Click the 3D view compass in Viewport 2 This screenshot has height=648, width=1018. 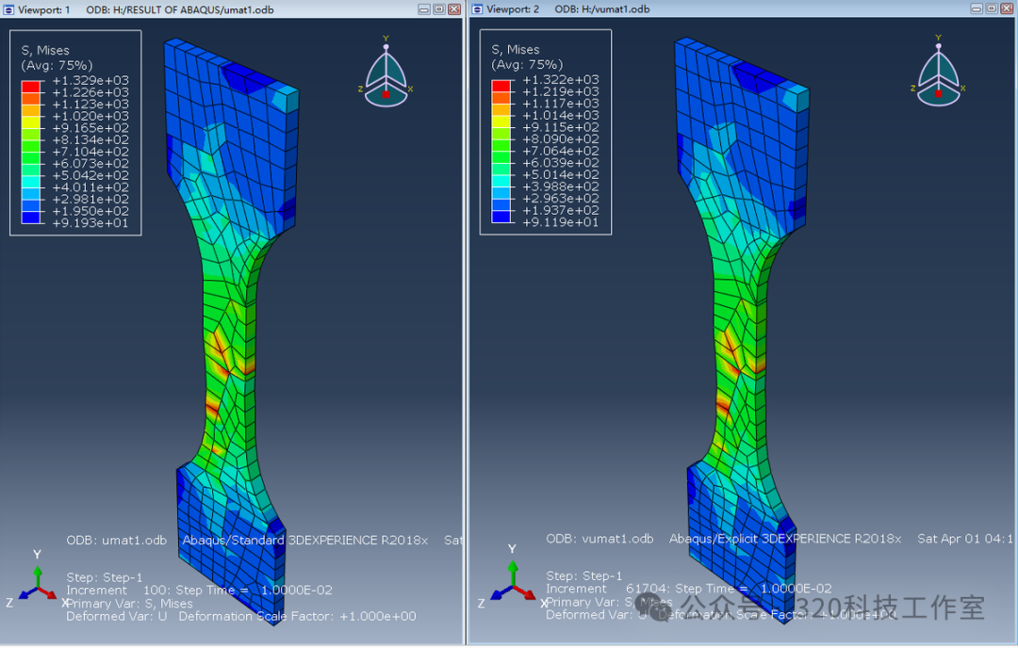pos(938,74)
